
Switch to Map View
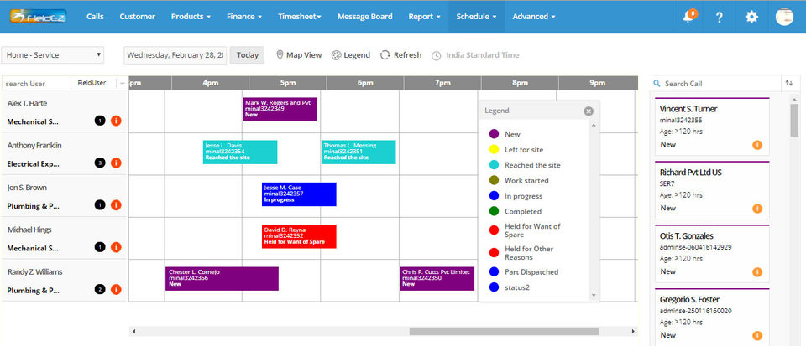299,55
